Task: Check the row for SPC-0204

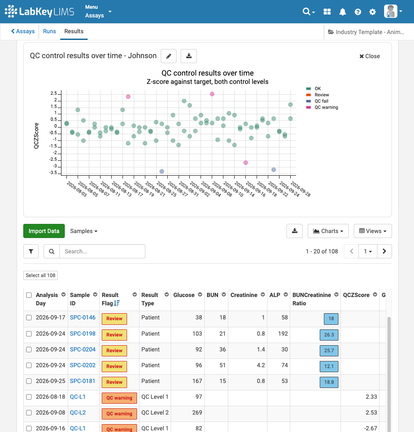Action: (29, 349)
